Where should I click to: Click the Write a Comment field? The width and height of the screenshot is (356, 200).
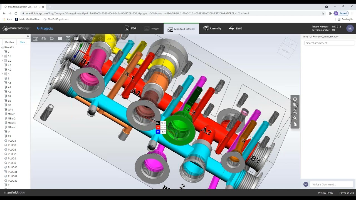[332, 184]
